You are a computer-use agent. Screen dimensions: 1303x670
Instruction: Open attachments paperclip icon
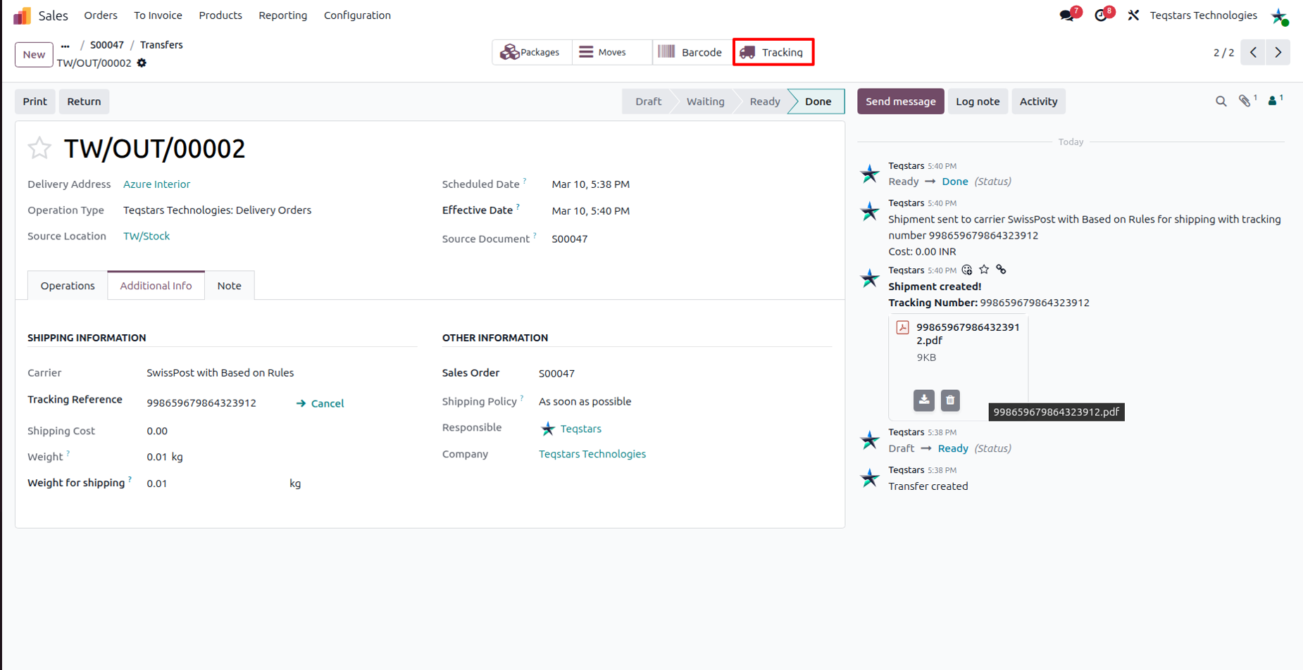[x=1246, y=101]
